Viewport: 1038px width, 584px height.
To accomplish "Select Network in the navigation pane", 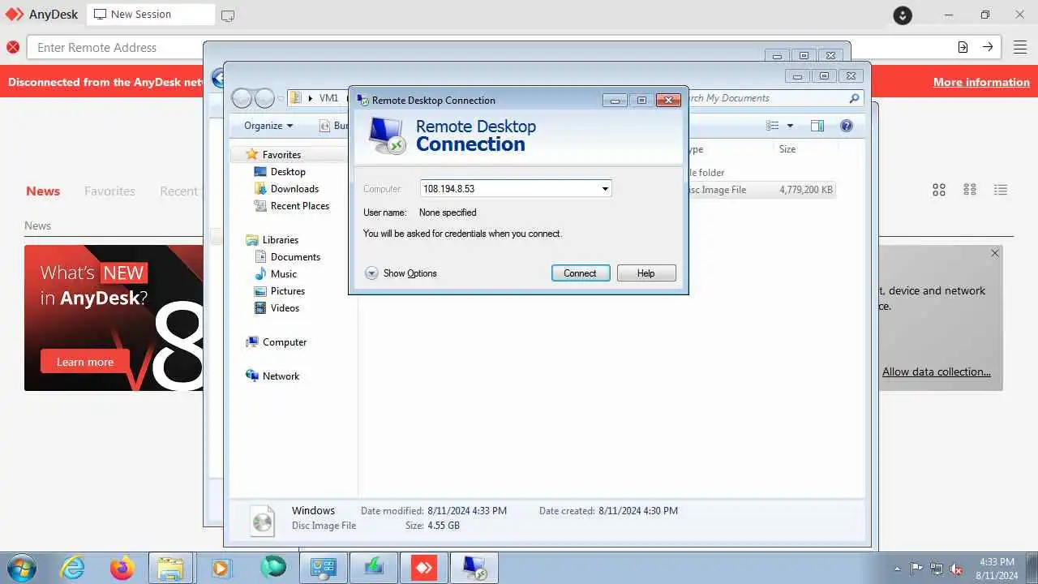I will click(281, 376).
